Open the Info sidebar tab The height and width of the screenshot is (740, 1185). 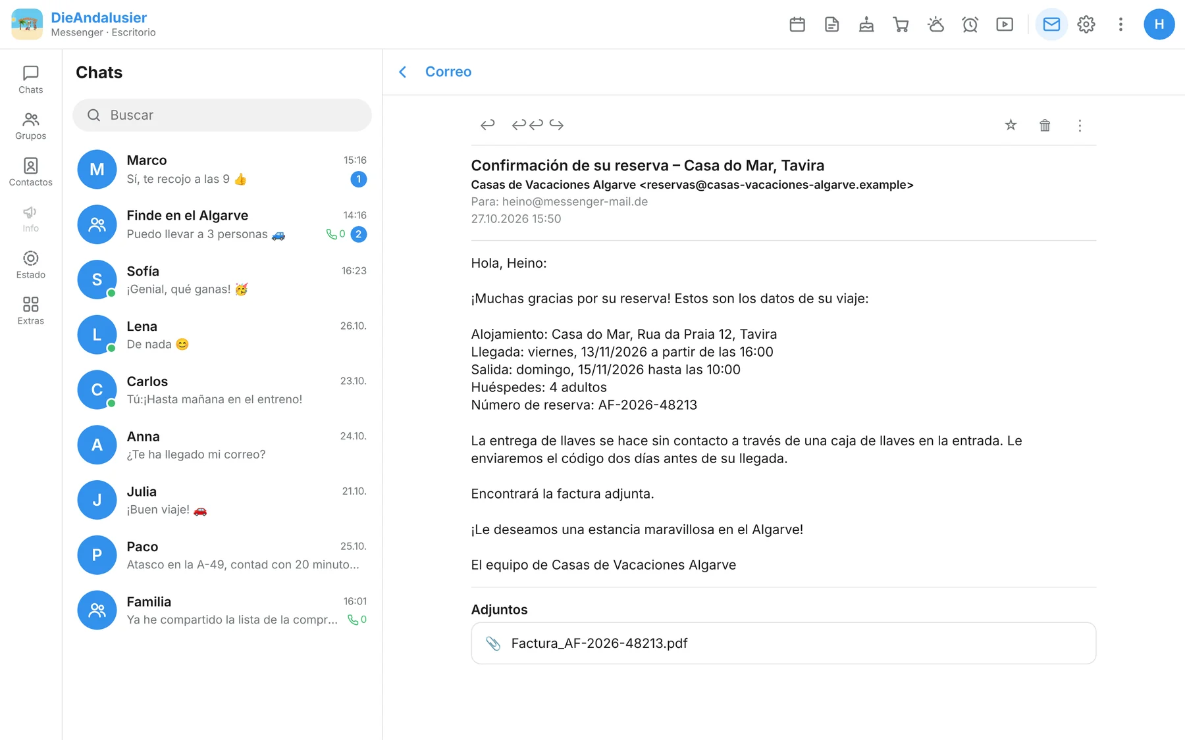[x=31, y=218]
